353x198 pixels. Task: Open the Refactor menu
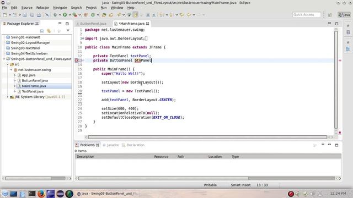click(42, 8)
